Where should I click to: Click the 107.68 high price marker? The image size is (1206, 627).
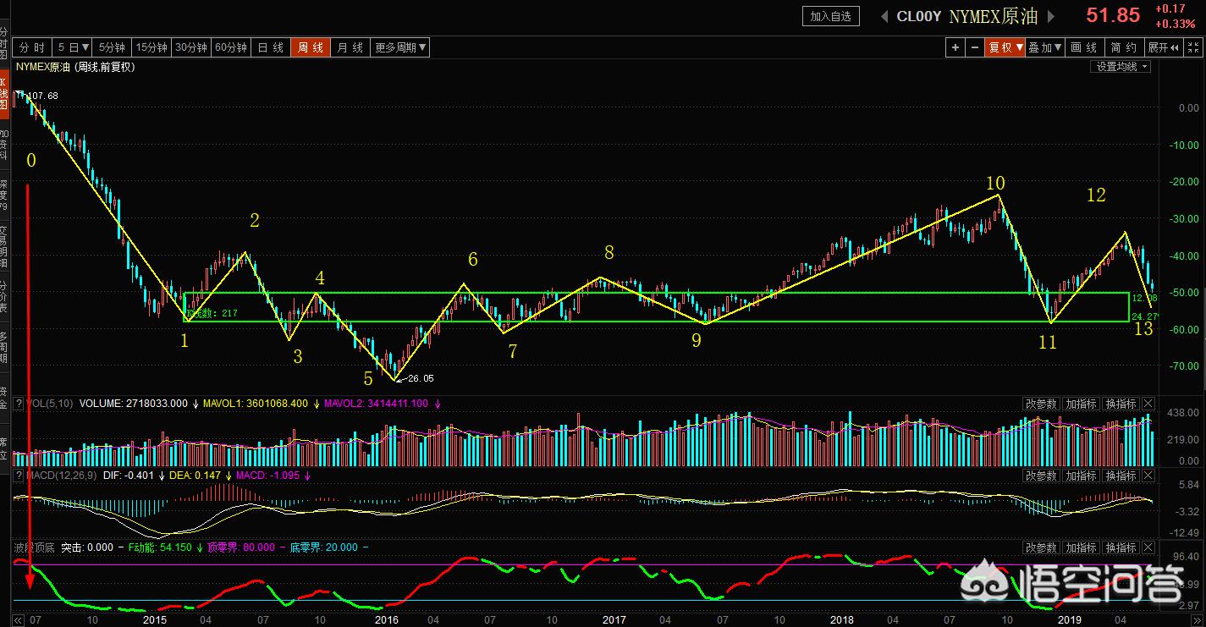[43, 96]
